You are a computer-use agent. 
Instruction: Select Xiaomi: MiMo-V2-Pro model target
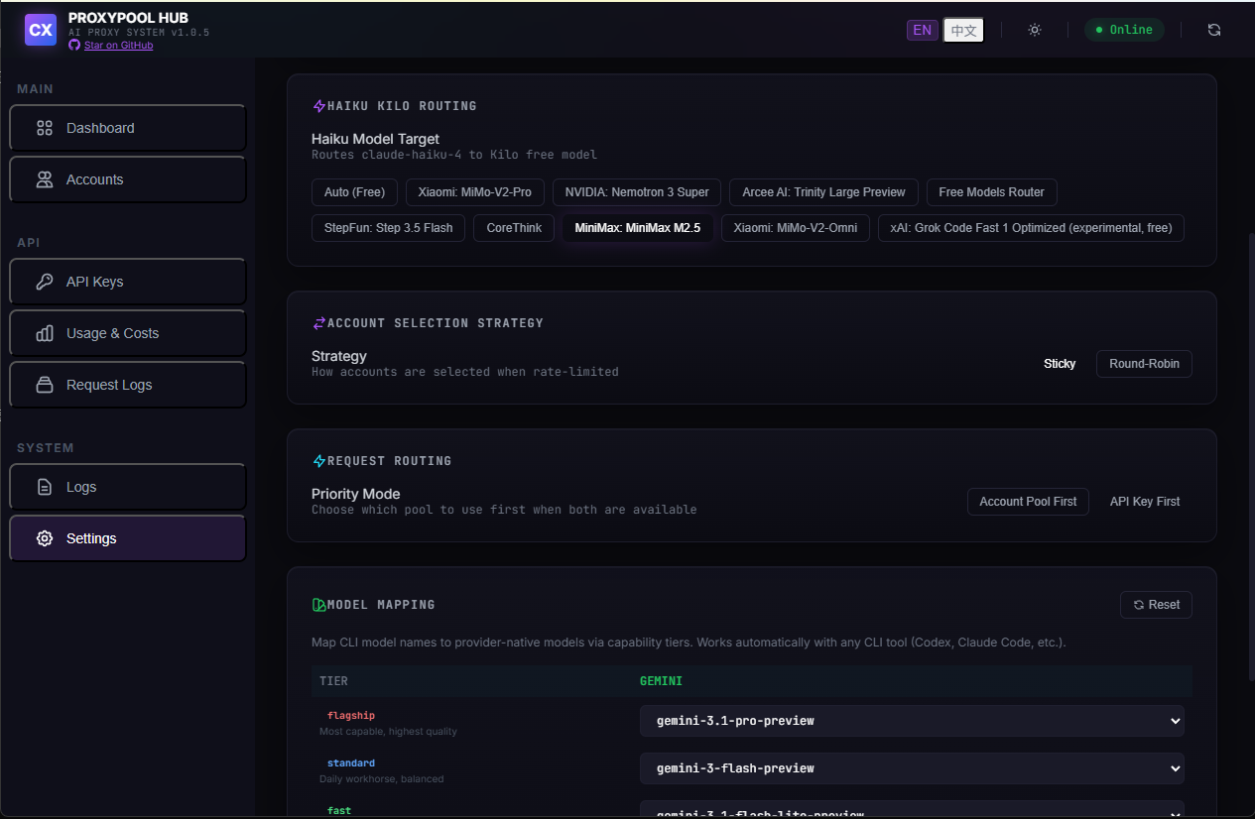pyautogui.click(x=475, y=191)
